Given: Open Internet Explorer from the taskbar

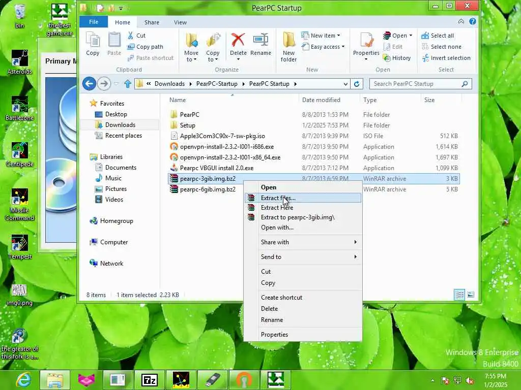Looking at the screenshot, I should [x=23, y=380].
